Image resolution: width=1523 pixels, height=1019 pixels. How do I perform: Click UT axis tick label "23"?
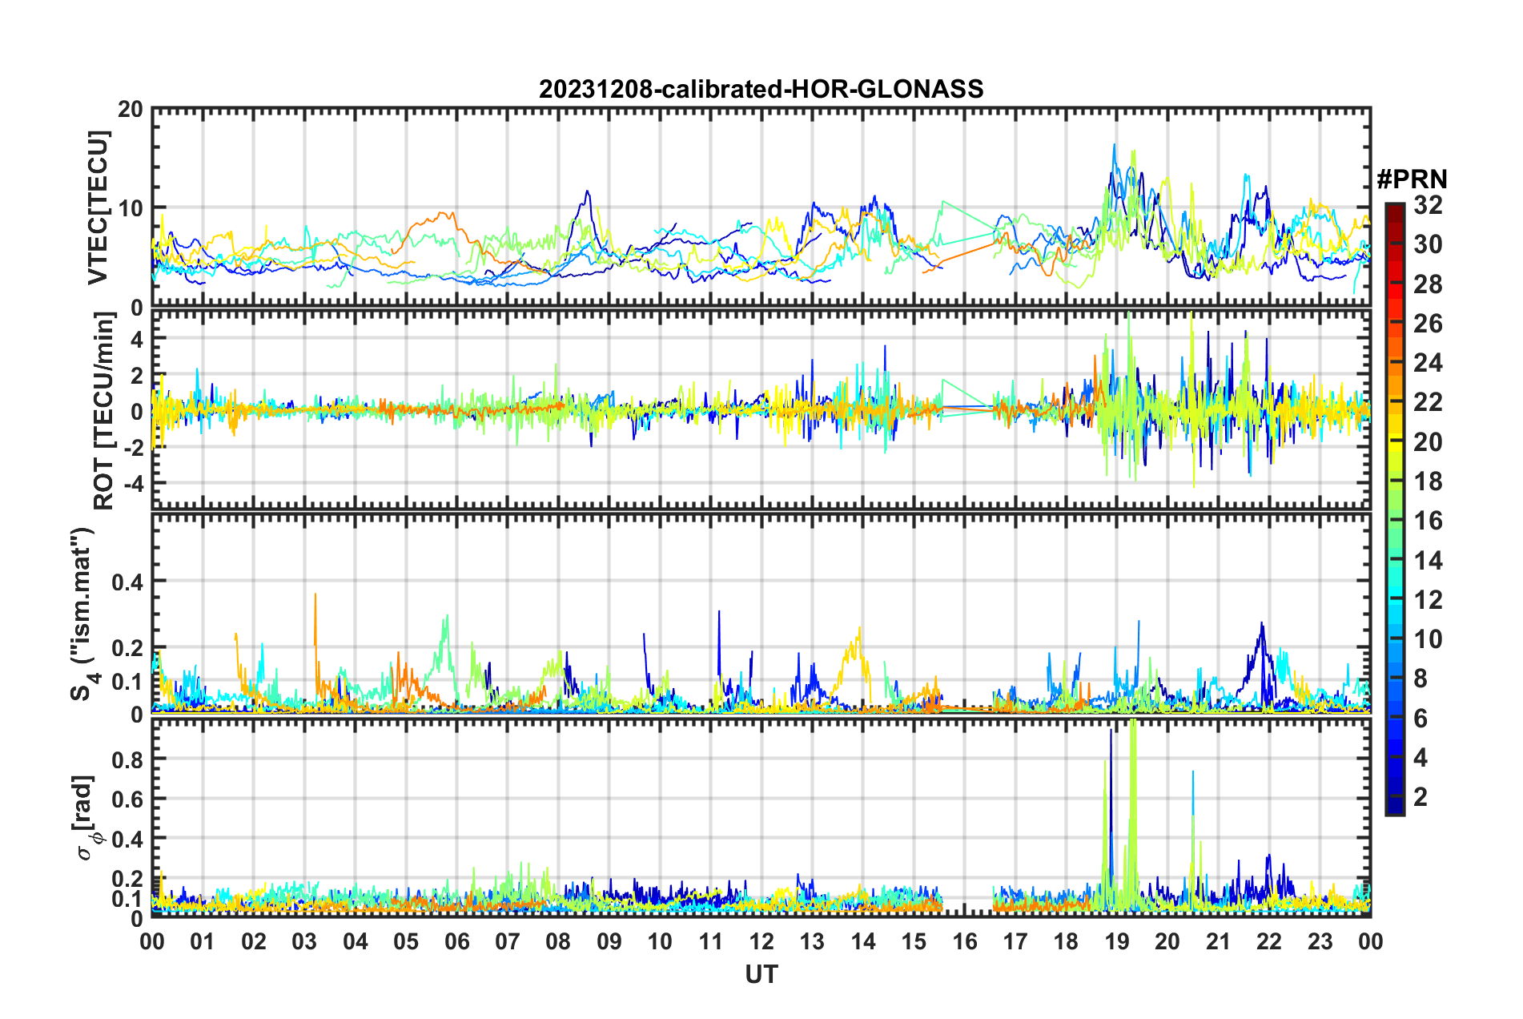point(1320,941)
